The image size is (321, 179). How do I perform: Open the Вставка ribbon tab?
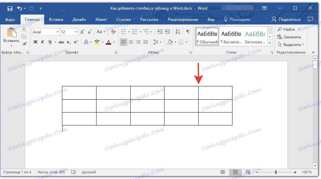point(56,20)
